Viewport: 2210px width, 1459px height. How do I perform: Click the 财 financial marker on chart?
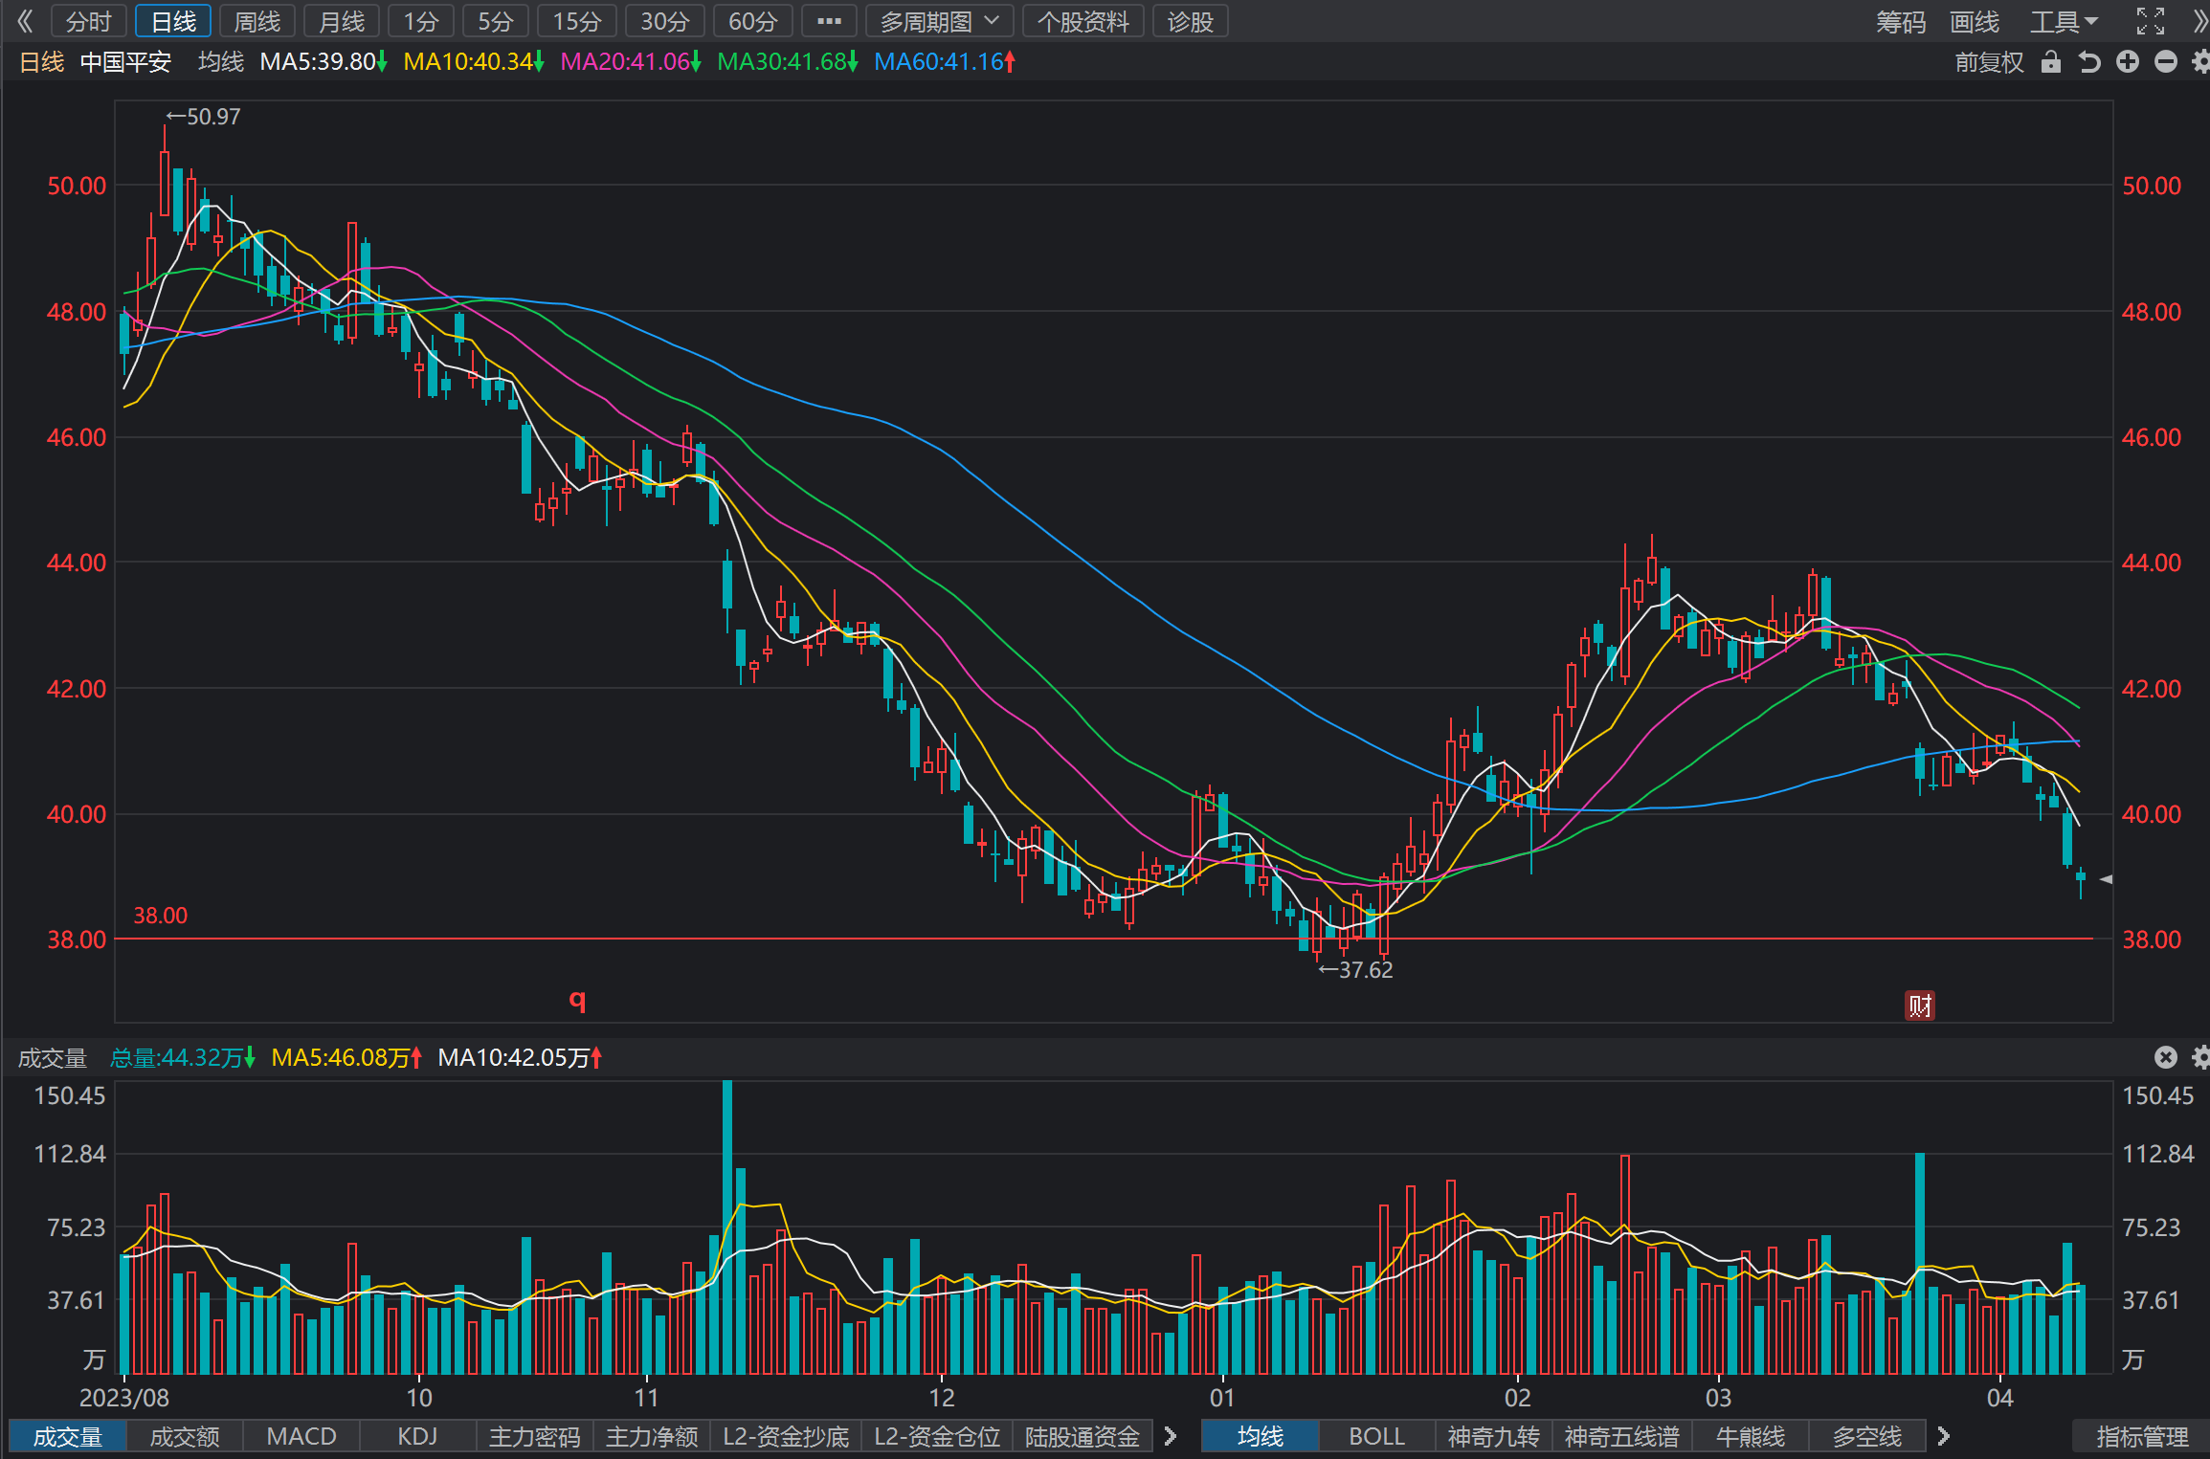pos(1920,1006)
